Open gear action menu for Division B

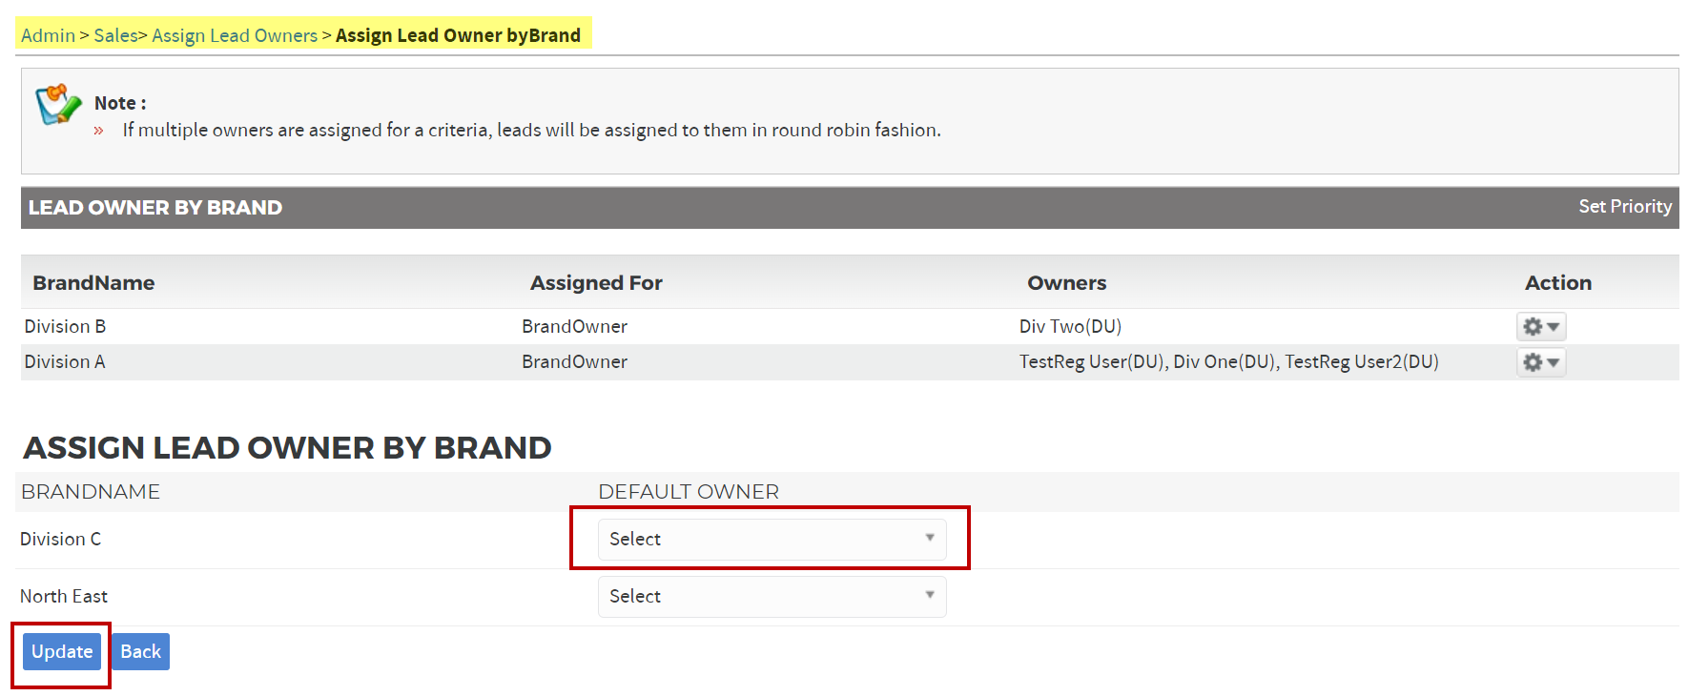tap(1540, 327)
